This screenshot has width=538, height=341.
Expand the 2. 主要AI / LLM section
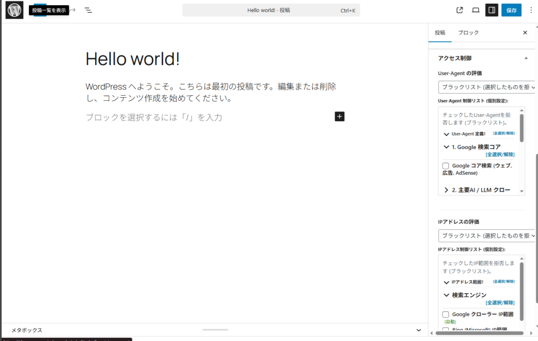(447, 190)
